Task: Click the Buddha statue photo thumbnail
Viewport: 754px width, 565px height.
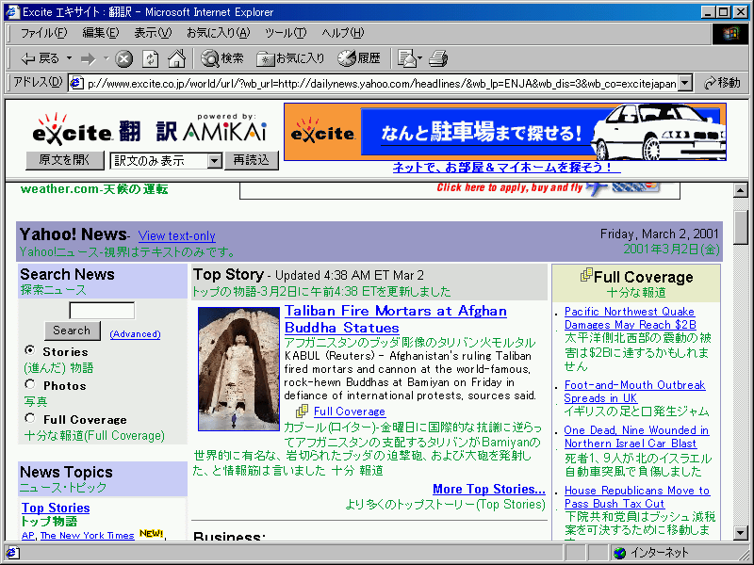Action: [x=238, y=369]
